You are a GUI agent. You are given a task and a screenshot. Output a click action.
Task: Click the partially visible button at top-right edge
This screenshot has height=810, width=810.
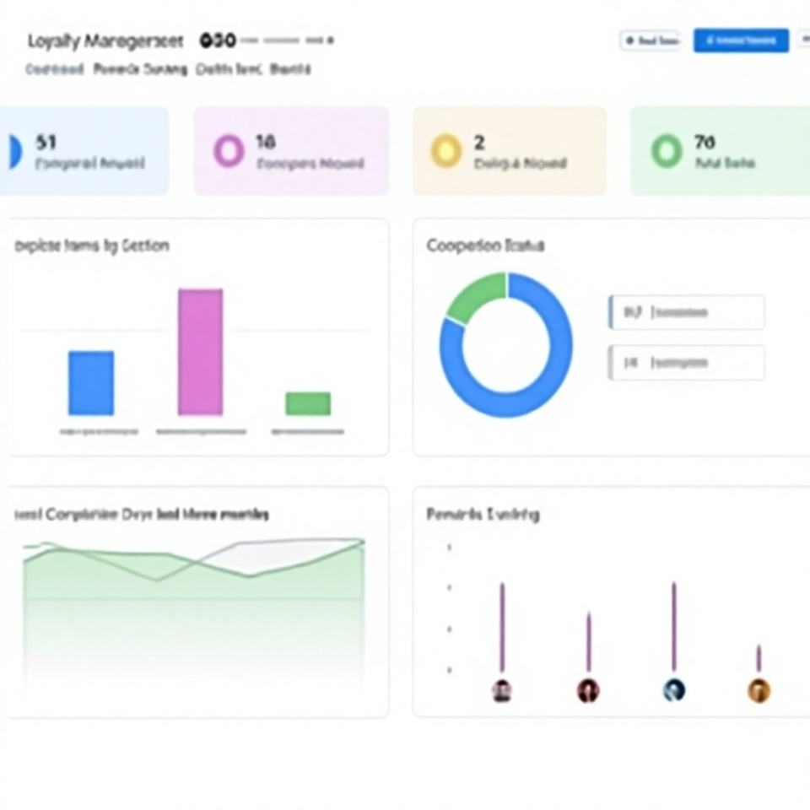point(805,40)
